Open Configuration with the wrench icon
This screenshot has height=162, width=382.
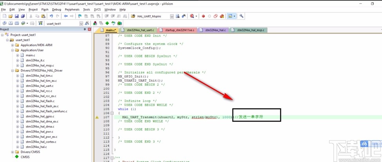click(x=242, y=16)
